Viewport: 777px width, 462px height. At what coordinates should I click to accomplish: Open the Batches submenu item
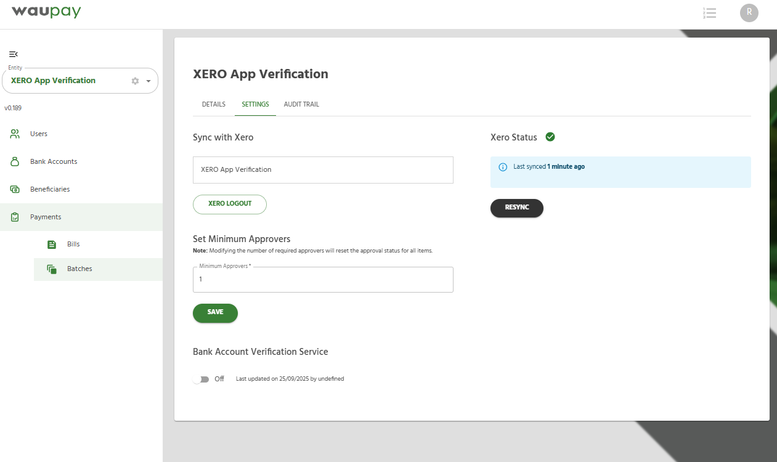click(x=99, y=269)
